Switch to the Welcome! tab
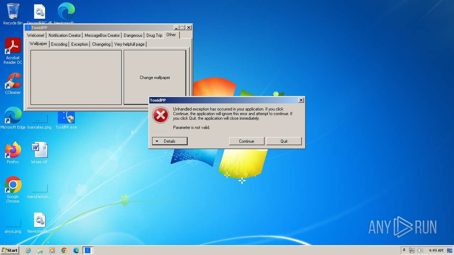 click(36, 35)
